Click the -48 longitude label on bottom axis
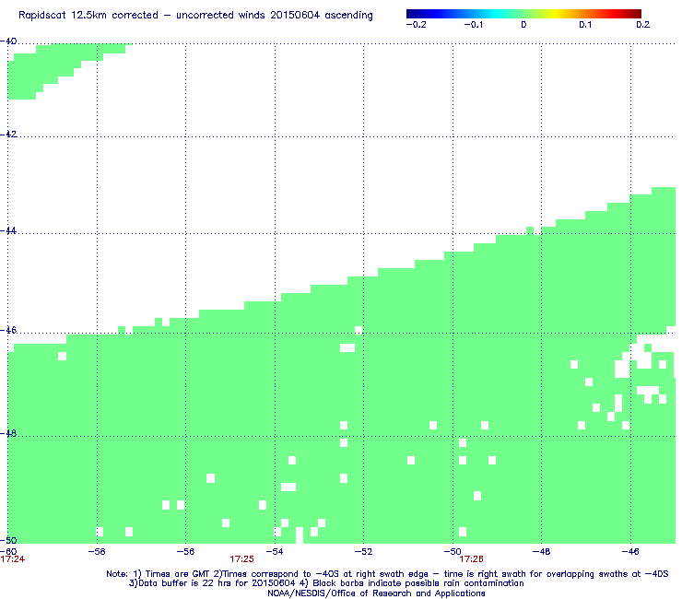The height and width of the screenshot is (599, 682). (542, 552)
